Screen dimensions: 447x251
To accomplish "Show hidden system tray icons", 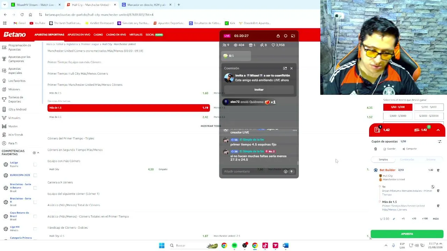I will coord(386,245).
